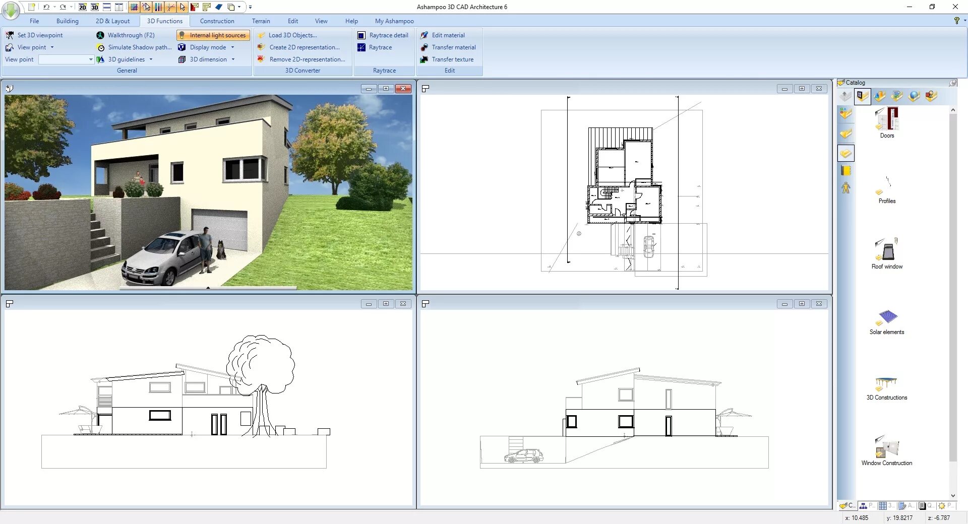Toggle snap grid icon in the toolbar

tap(134, 7)
